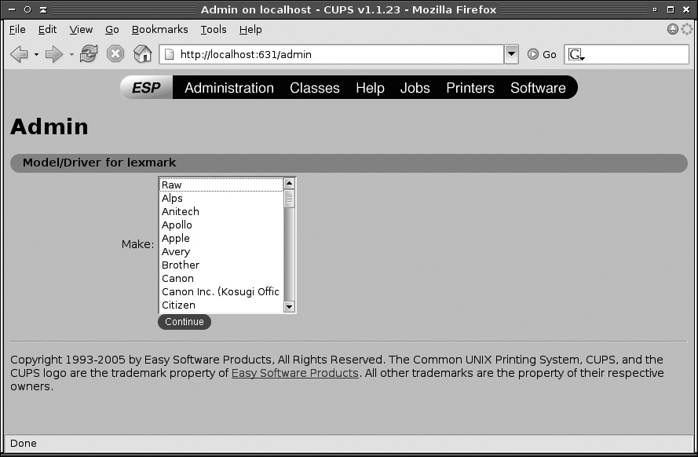The image size is (698, 457).
Task: Open the Tools menu
Action: 213,29
